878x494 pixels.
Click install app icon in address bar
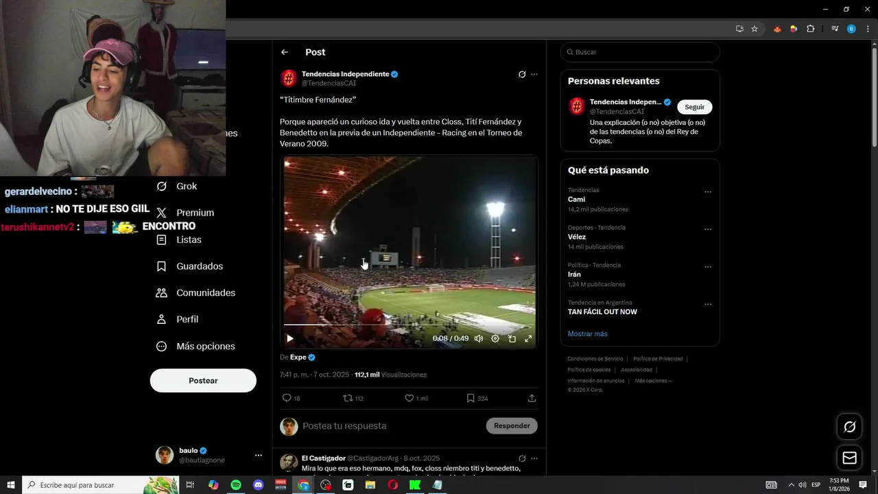click(x=739, y=29)
